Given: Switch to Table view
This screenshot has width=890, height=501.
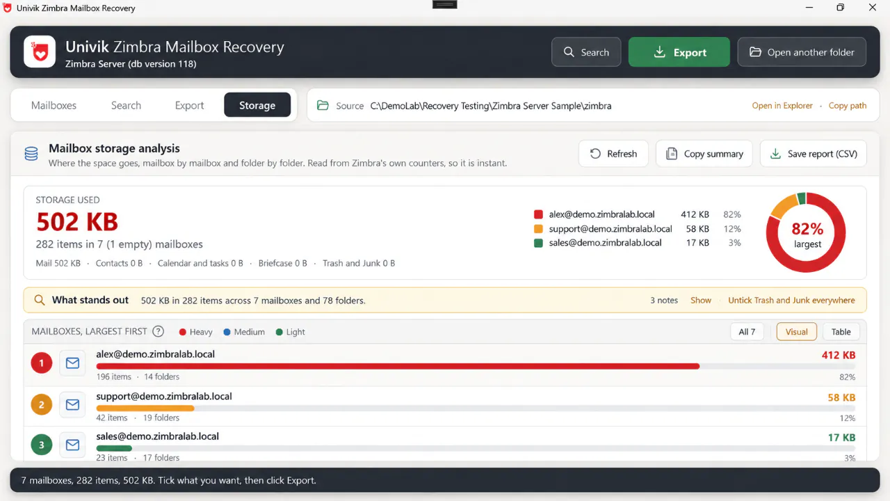Looking at the screenshot, I should [x=841, y=332].
